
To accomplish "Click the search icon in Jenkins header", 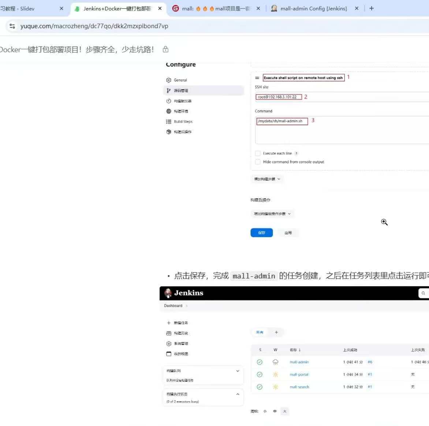I will click(423, 293).
